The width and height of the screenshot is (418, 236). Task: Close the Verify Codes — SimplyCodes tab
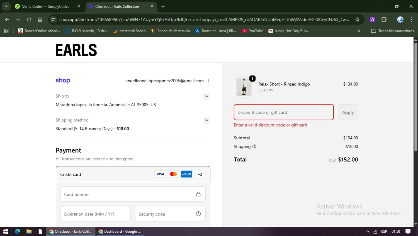tap(79, 6)
